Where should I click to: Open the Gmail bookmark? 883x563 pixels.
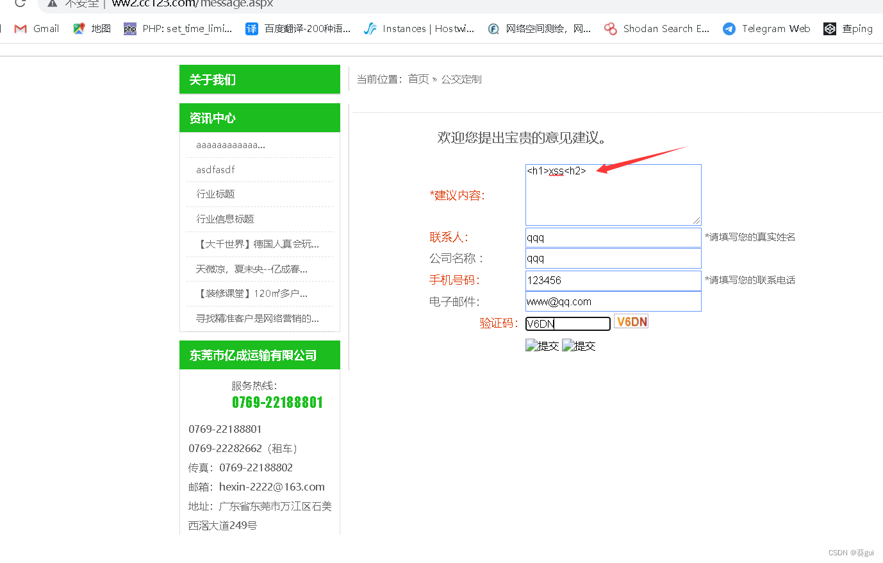pos(37,29)
